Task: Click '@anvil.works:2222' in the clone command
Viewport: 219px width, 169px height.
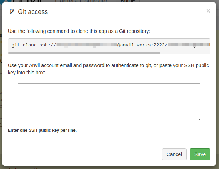Action: (141, 45)
